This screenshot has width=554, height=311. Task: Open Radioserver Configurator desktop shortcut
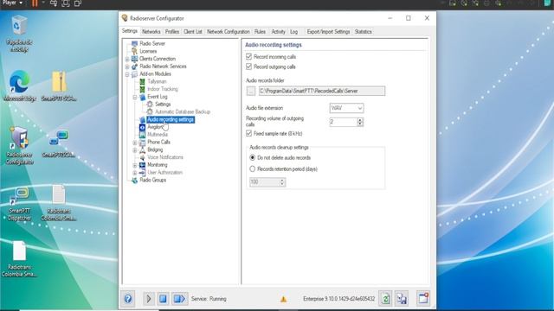coord(19,146)
